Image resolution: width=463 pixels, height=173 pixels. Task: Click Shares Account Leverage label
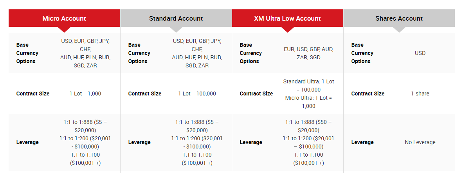coord(362,142)
